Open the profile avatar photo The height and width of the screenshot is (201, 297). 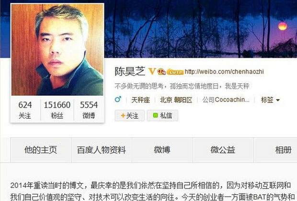57,50
